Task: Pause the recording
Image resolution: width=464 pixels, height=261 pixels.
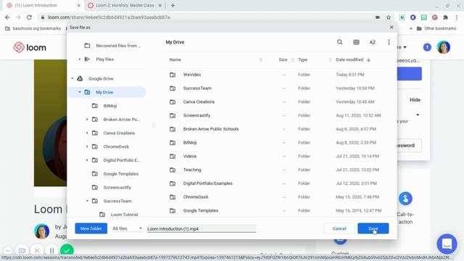Action: pyautogui.click(x=51, y=251)
